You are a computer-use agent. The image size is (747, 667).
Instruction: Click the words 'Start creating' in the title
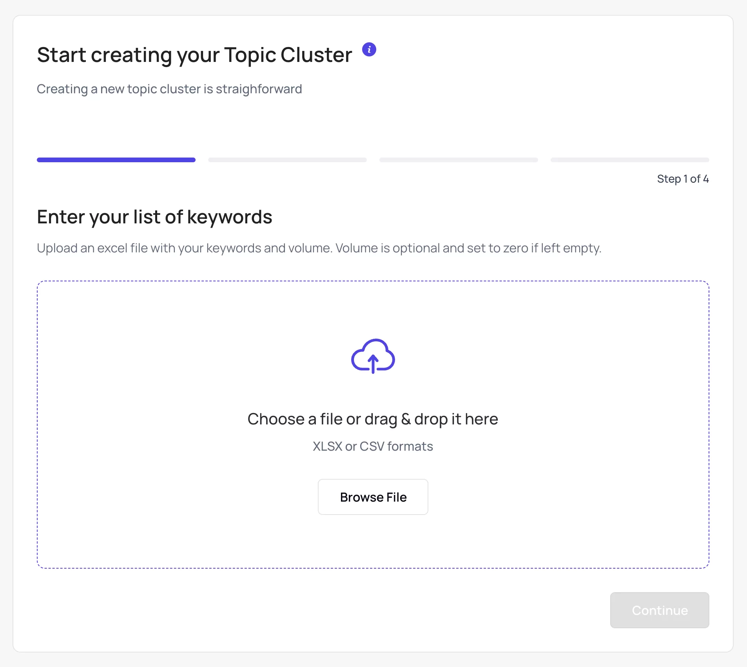[x=104, y=55]
